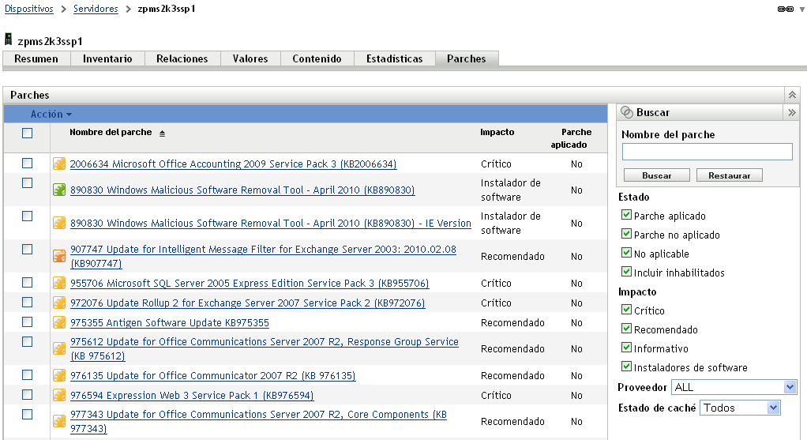This screenshot has width=807, height=440.
Task: Click the Buscar button
Action: 657,175
